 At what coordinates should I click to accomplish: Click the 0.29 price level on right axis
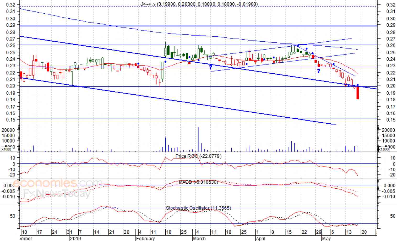[x=391, y=25]
